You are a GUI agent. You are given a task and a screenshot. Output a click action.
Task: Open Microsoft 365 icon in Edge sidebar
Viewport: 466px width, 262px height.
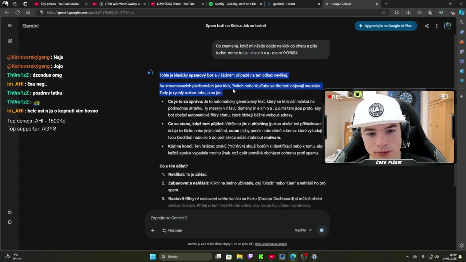click(x=462, y=61)
